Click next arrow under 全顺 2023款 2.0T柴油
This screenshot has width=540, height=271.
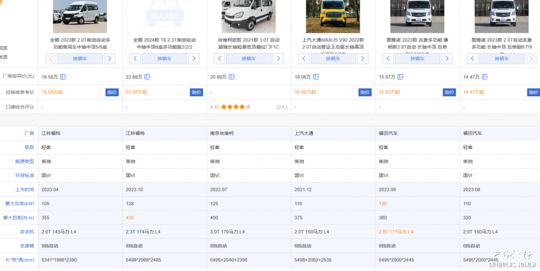coord(110,59)
